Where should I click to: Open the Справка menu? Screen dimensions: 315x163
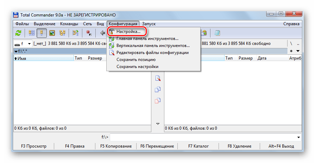coord(291,24)
